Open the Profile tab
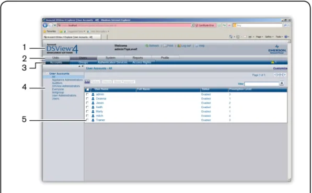Viewport: 312px width, 193px height. point(165,58)
